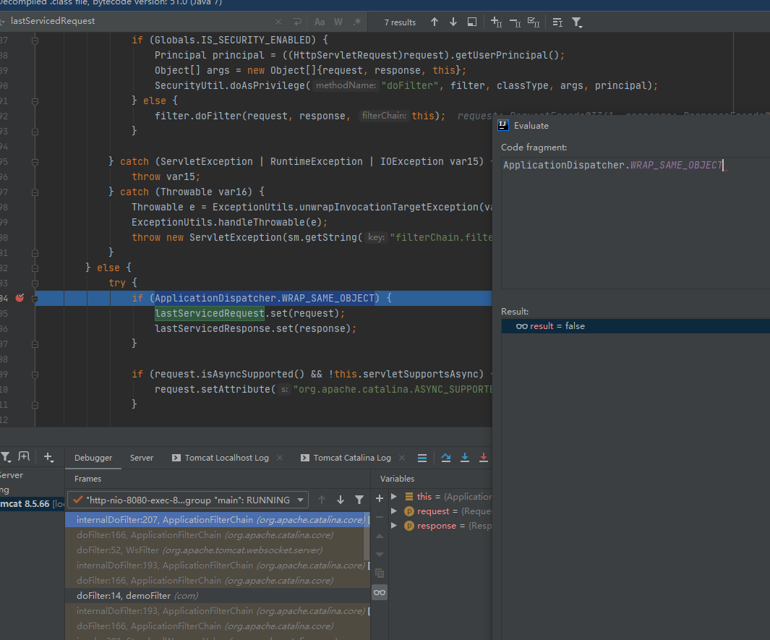Viewport: 770px width, 640px height.
Task: Step over the current line
Action: click(x=446, y=458)
